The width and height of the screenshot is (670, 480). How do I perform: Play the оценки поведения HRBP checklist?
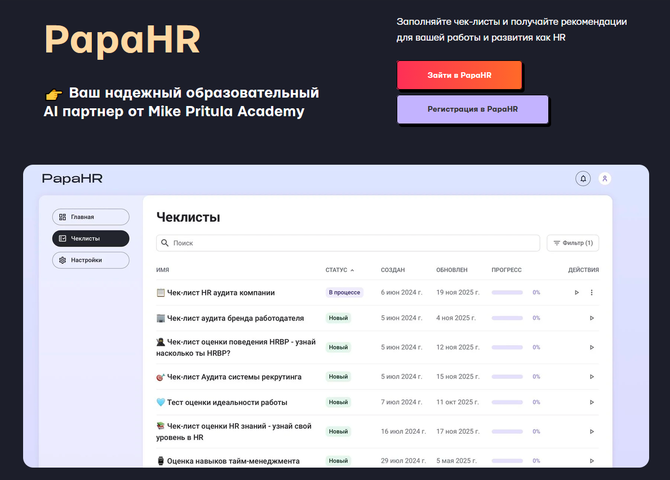coord(592,347)
